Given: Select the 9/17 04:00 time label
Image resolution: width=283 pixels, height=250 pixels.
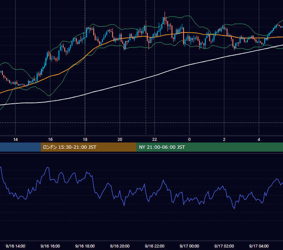Looking at the screenshot, I should 259,246.
